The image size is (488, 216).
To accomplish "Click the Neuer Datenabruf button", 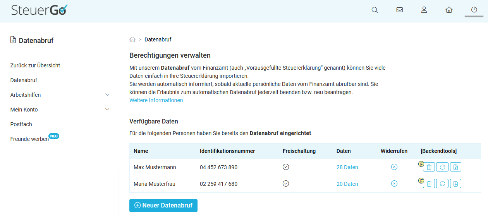I will point(163,206).
